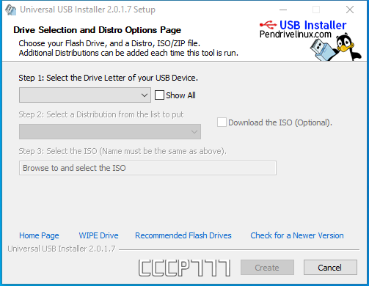369x286 pixels.
Task: Click the Drive Selection and Distro Options Page heading
Action: pyautogui.click(x=97, y=30)
